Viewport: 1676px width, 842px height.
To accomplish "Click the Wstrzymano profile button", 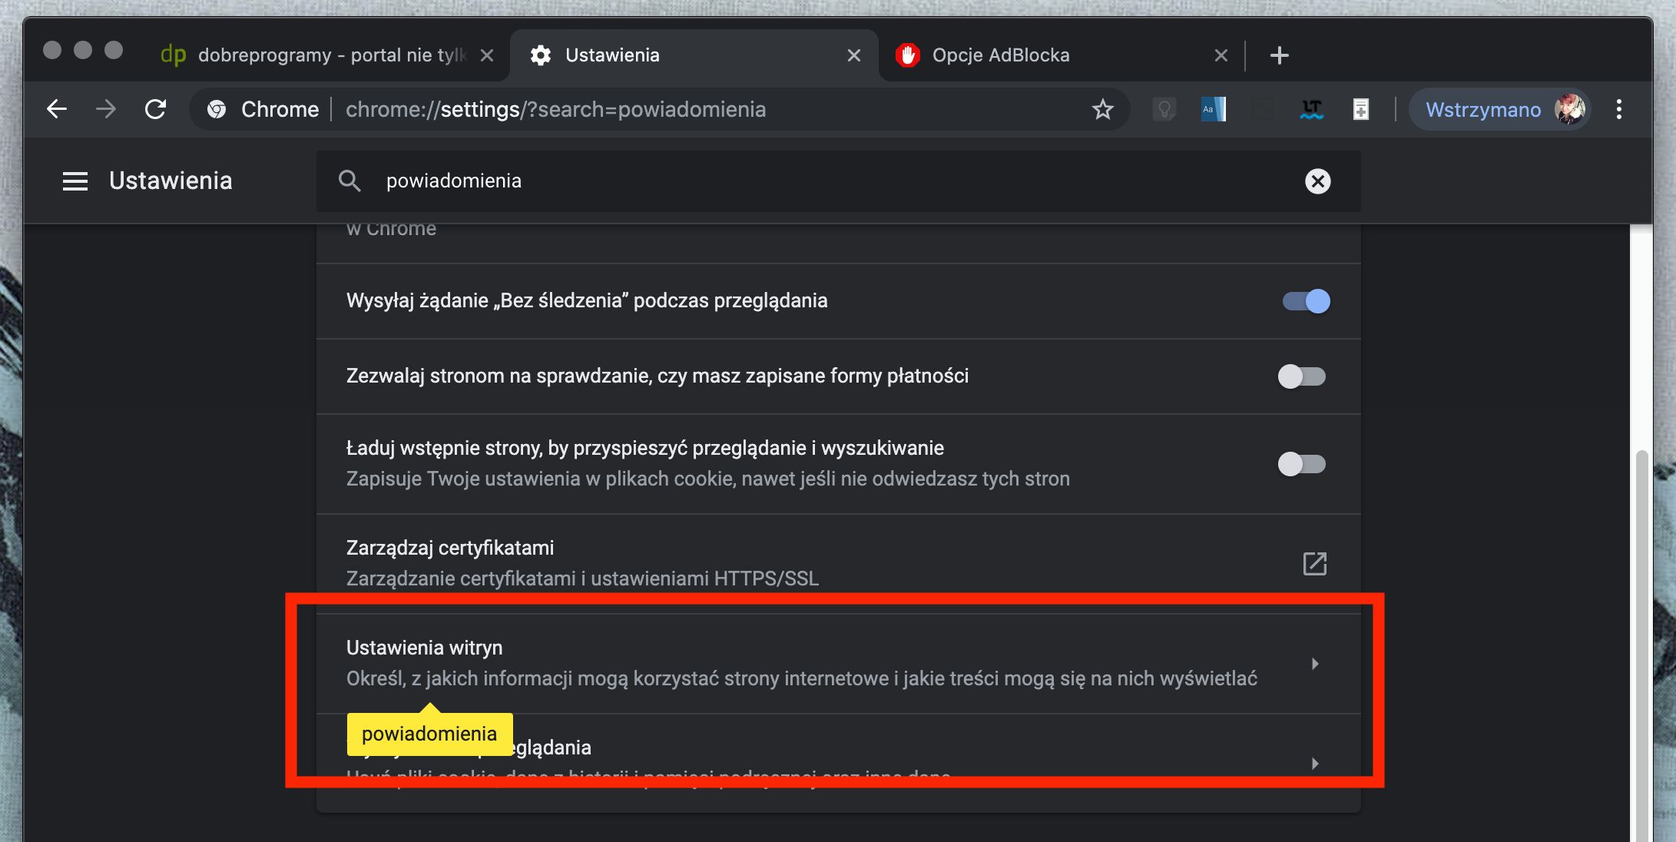I will coord(1499,109).
